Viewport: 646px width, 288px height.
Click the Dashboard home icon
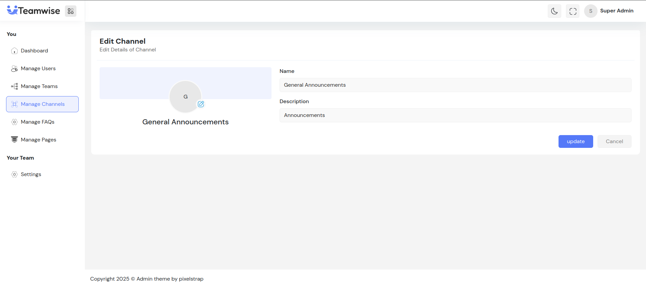tap(14, 51)
